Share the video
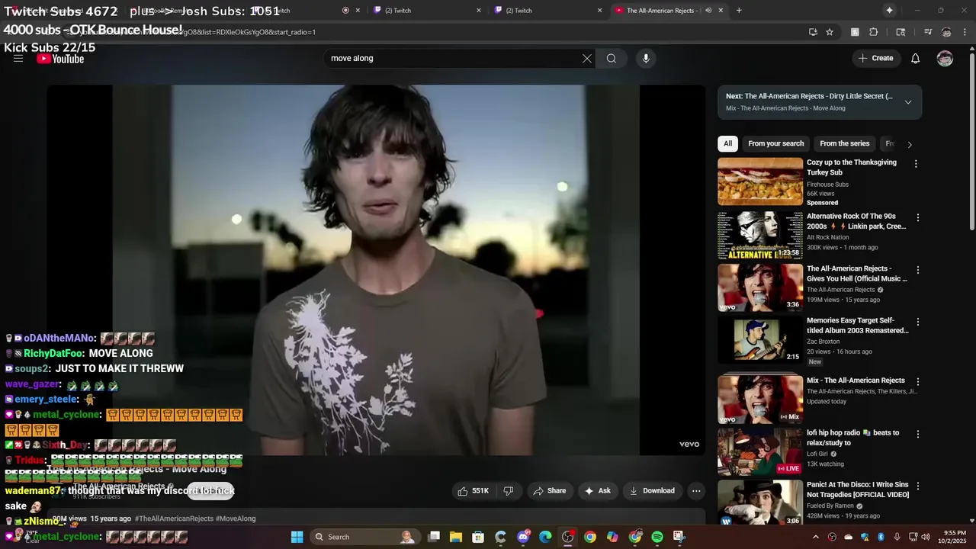 (549, 491)
